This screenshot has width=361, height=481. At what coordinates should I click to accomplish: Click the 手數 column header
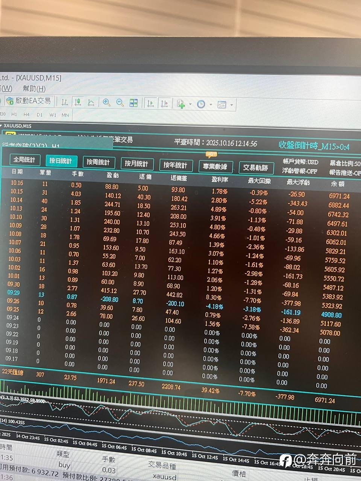click(x=78, y=174)
